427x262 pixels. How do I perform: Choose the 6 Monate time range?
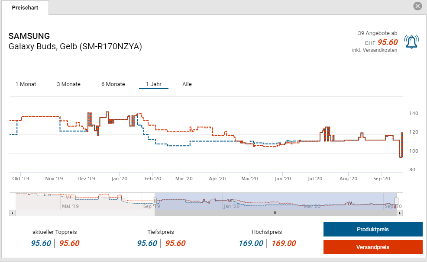[113, 84]
